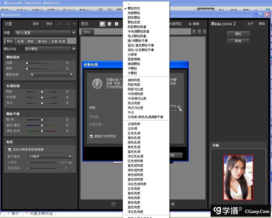Uncheck 自动分辨率和图像模糊 in the 粒度 section
272x218 pixels.
click(10, 149)
